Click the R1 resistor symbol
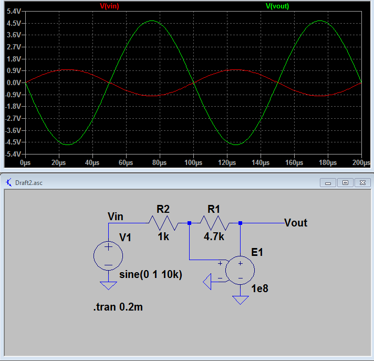 point(214,223)
